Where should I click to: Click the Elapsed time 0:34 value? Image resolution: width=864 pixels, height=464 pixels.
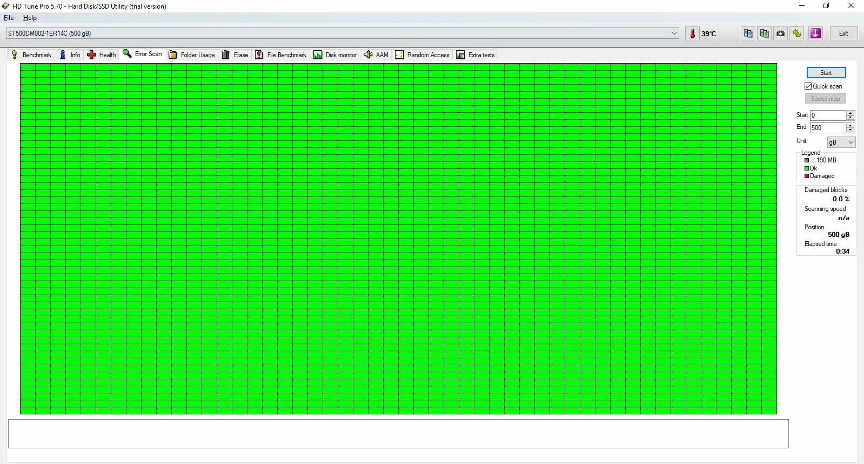[x=842, y=251]
